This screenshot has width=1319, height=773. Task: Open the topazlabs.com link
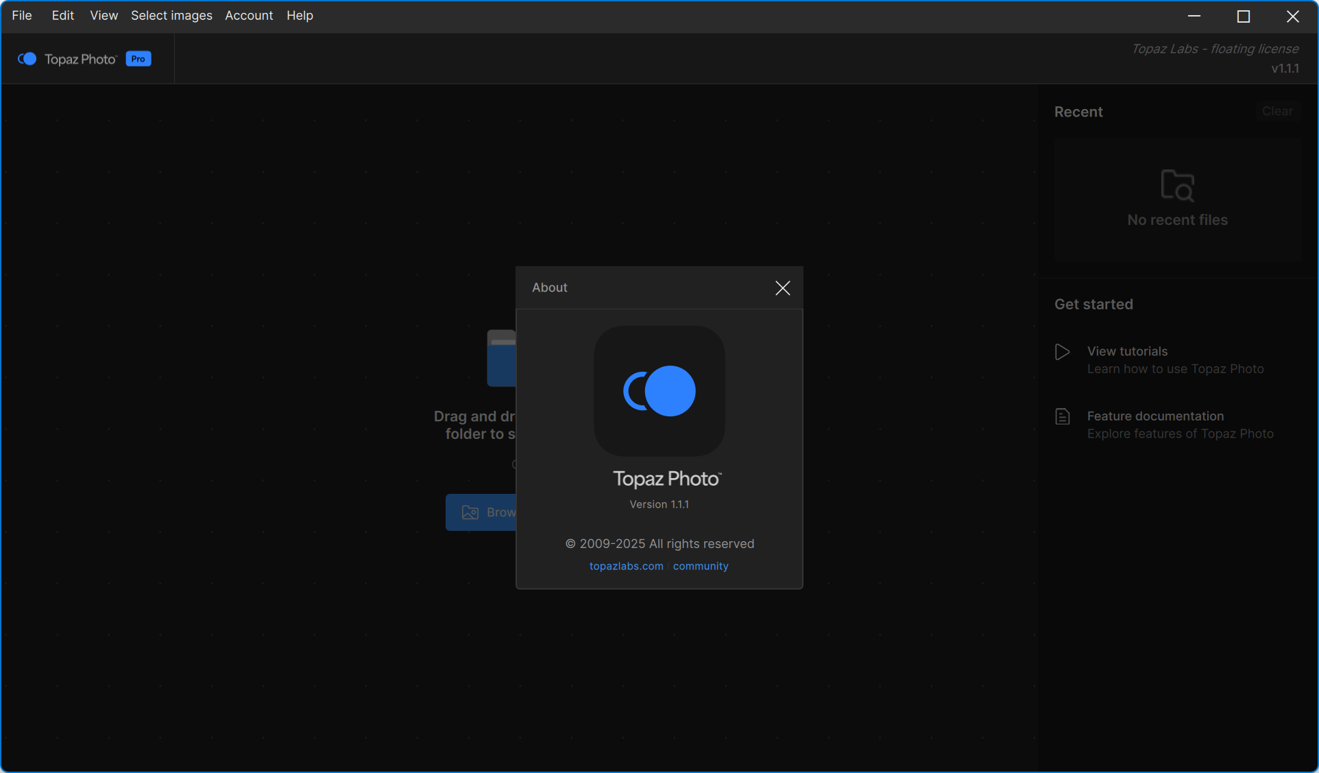click(626, 566)
